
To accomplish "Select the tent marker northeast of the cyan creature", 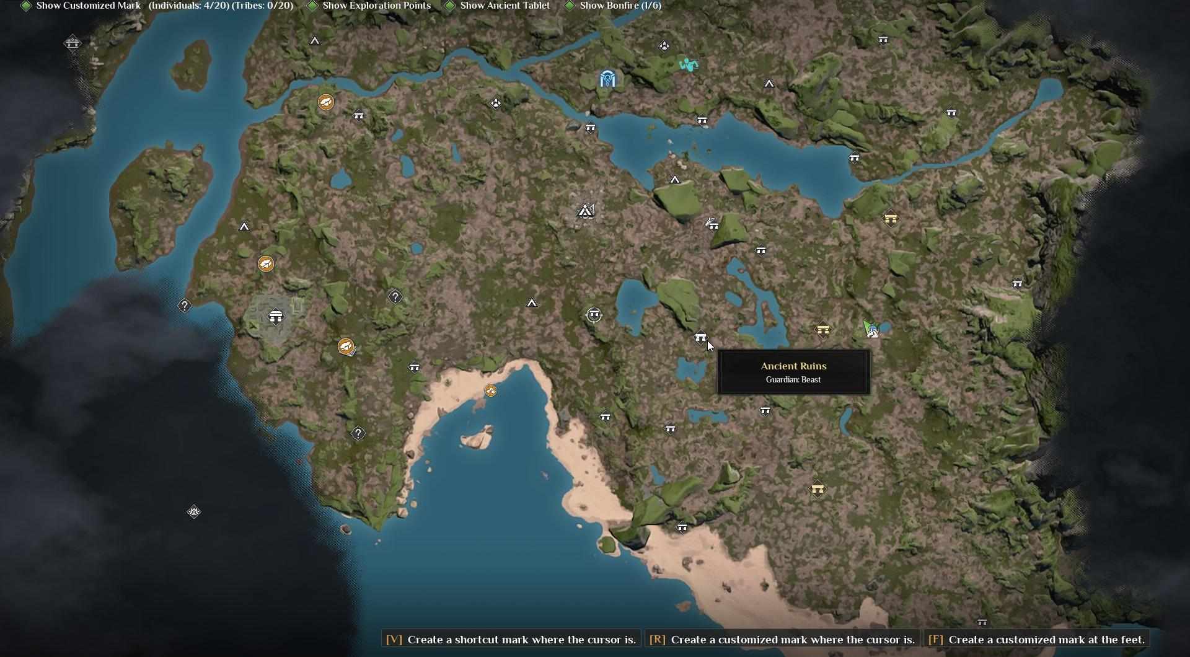I will 769,84.
